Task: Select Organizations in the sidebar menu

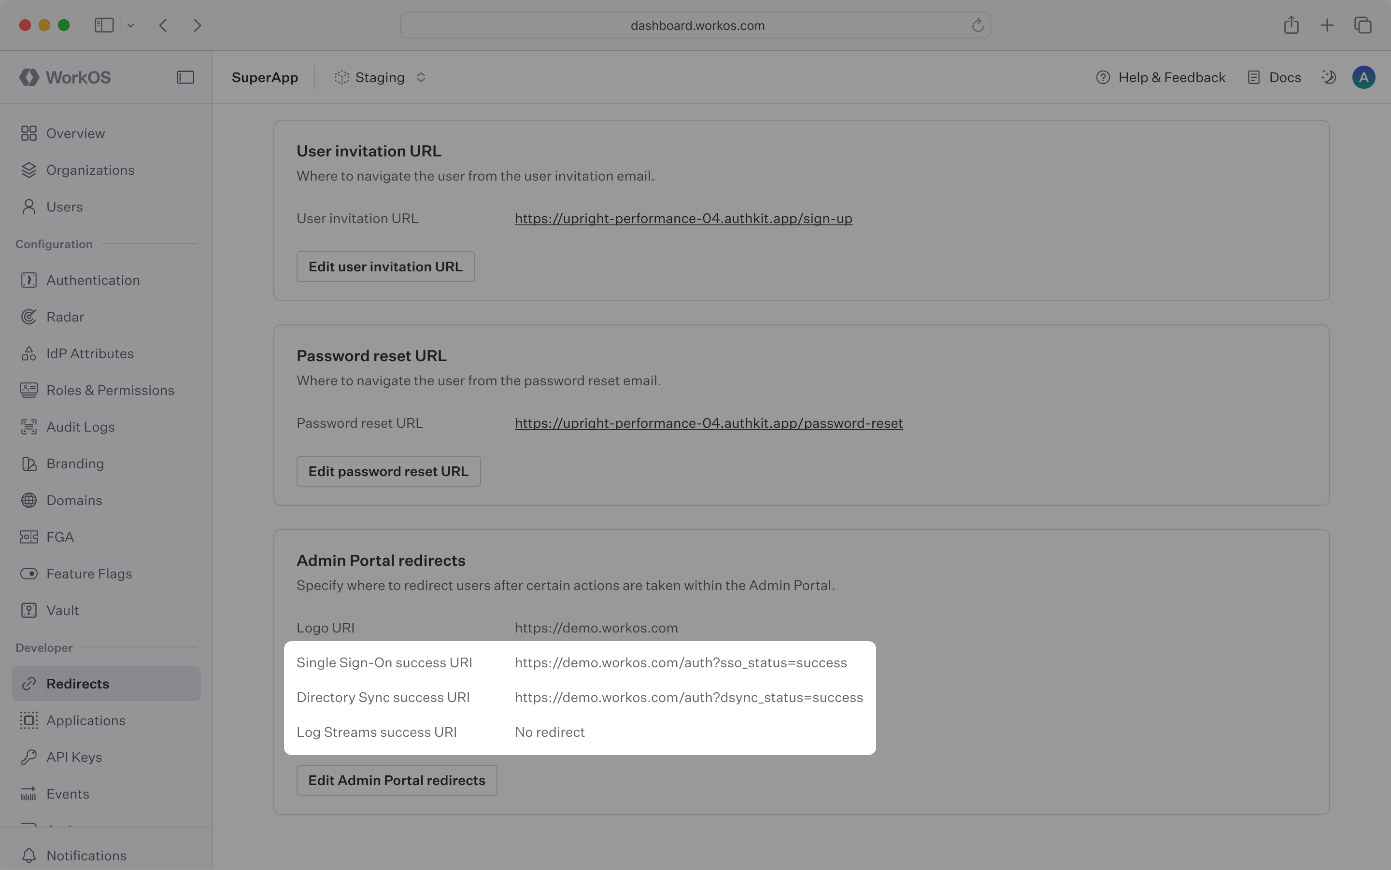Action: point(90,170)
